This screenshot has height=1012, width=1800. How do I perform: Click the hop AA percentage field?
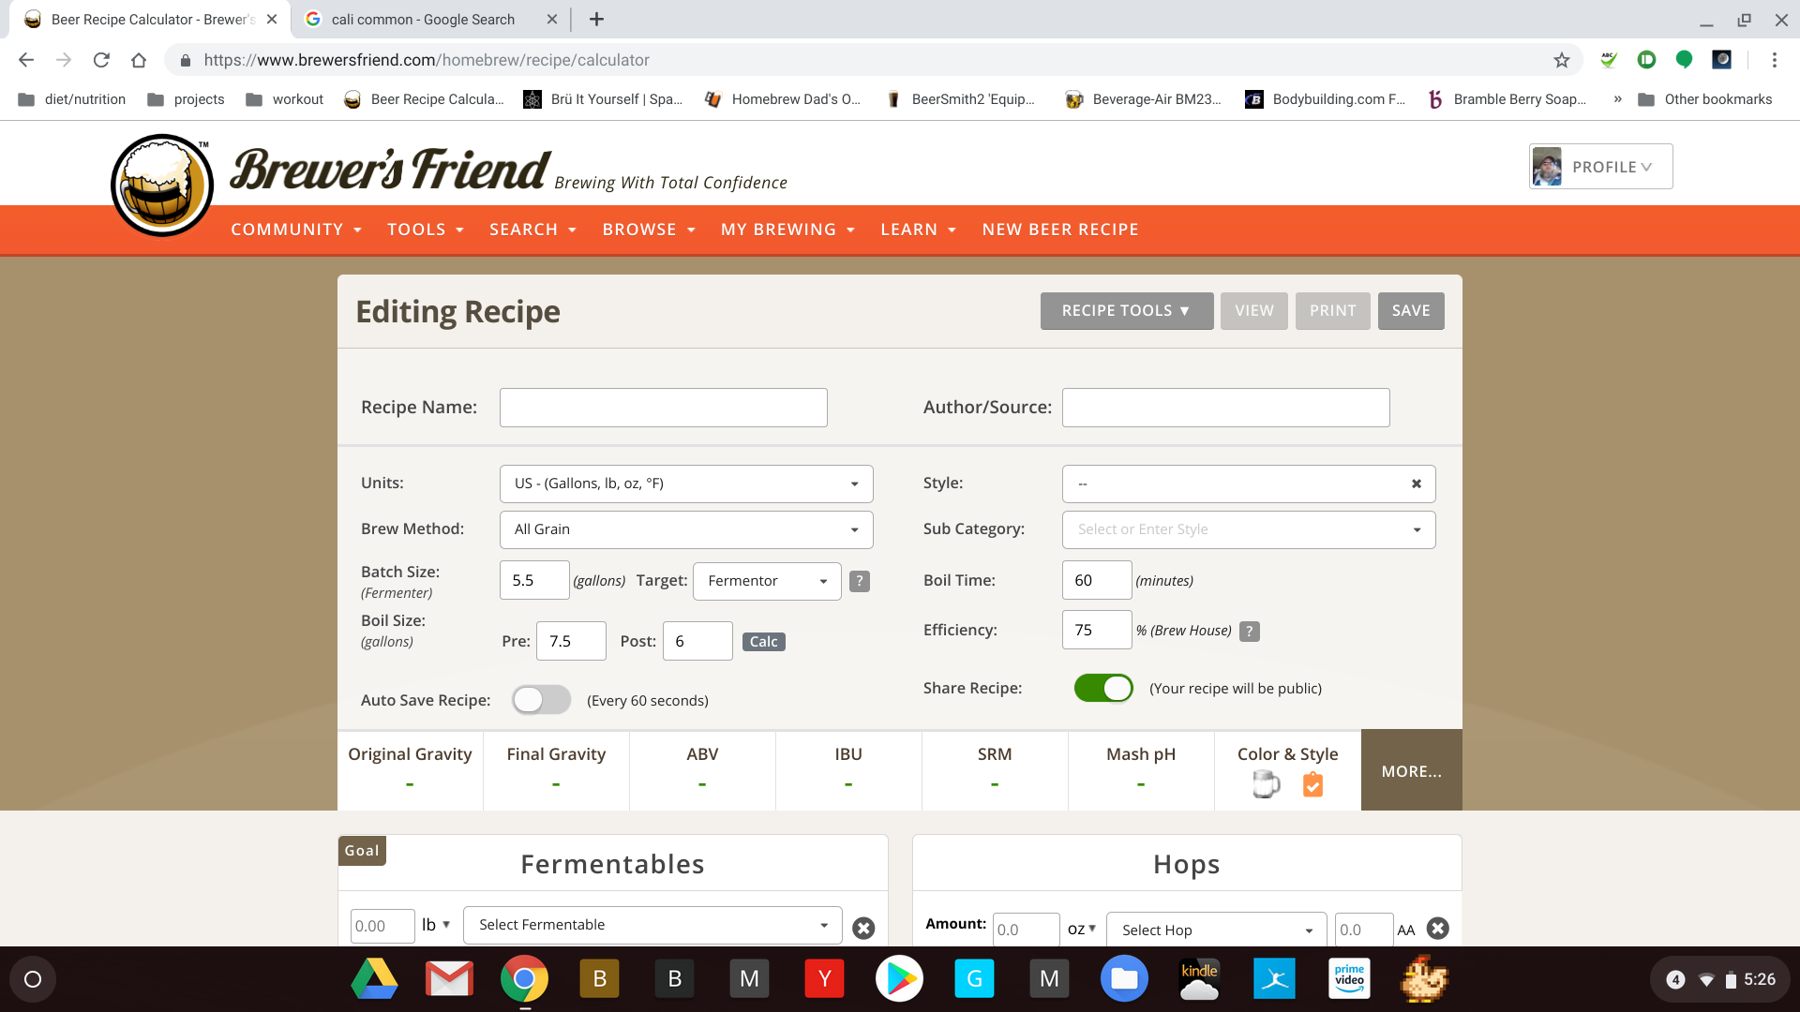click(1364, 930)
